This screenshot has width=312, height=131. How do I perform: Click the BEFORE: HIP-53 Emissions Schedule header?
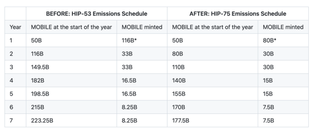[97, 14]
